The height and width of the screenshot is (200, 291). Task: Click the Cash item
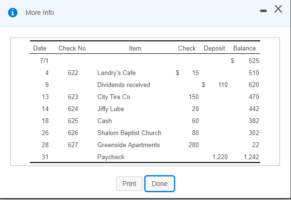click(x=105, y=121)
